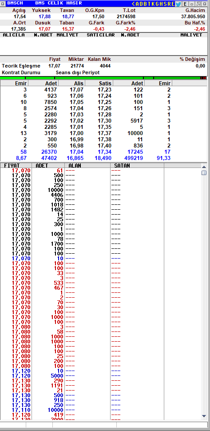Click the BMSCH ticker symbol
This screenshot has width=210, height=431.
(x=15, y=4)
